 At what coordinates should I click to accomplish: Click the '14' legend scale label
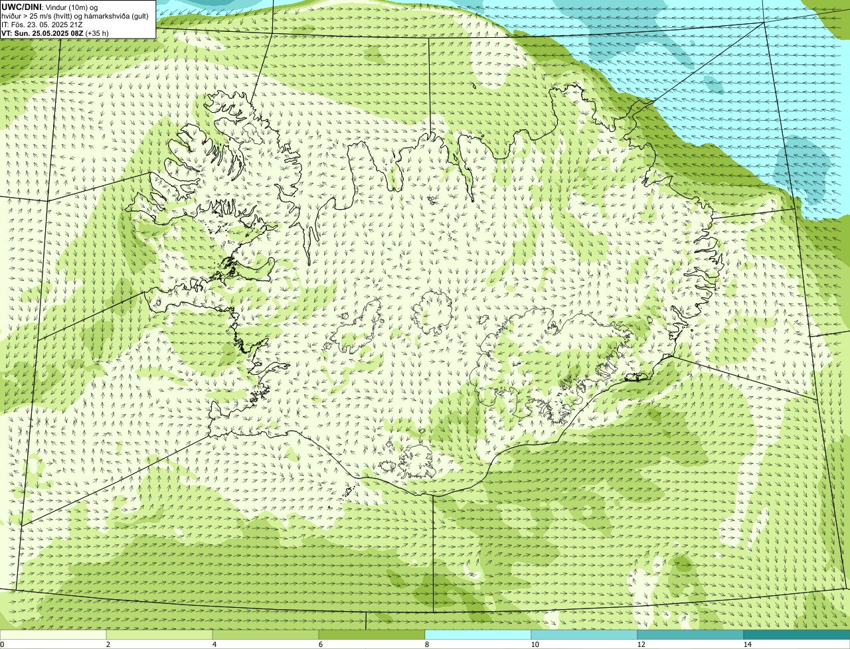coord(747,644)
